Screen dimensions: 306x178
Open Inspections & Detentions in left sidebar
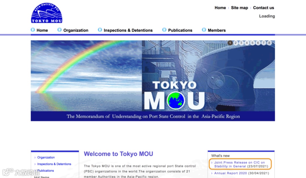pos(54,164)
